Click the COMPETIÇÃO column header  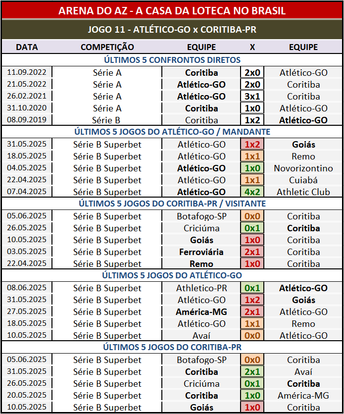[107, 47]
